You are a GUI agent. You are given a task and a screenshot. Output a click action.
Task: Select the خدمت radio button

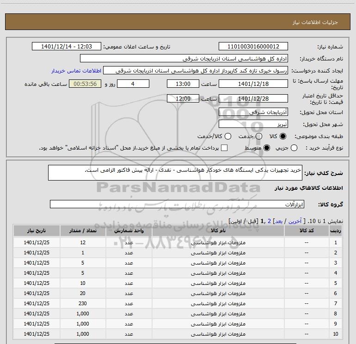[x=259, y=136]
